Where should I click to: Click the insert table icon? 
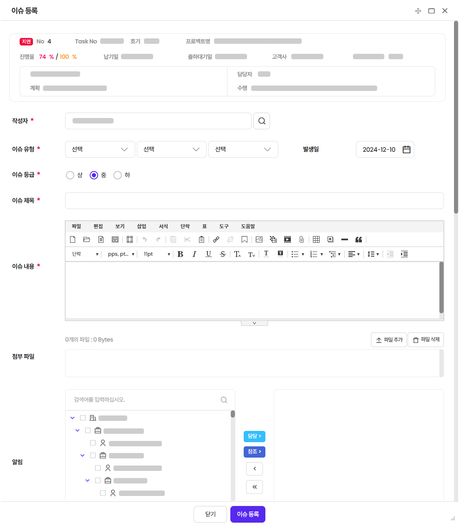tap(316, 239)
